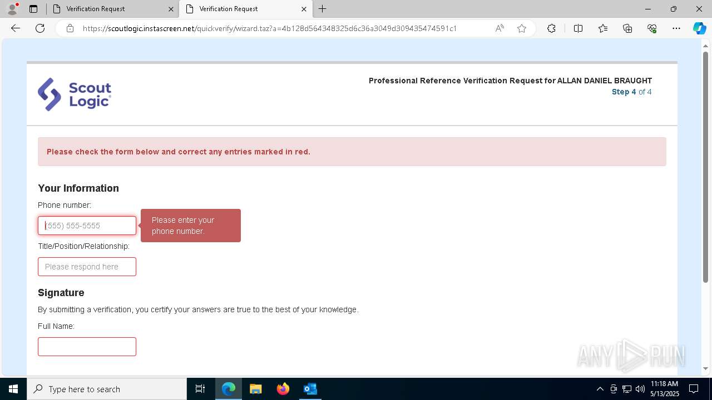Focus the Phone number field
Screen dimensions: 712x400
(x=87, y=226)
